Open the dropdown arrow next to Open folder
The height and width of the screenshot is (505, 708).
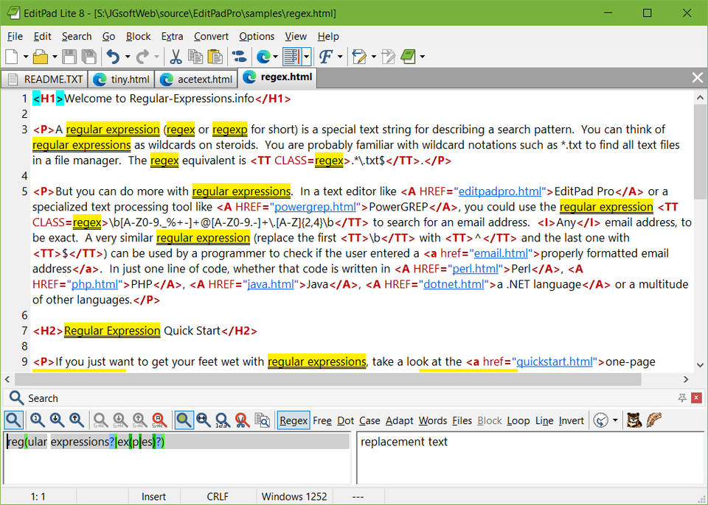click(x=54, y=57)
